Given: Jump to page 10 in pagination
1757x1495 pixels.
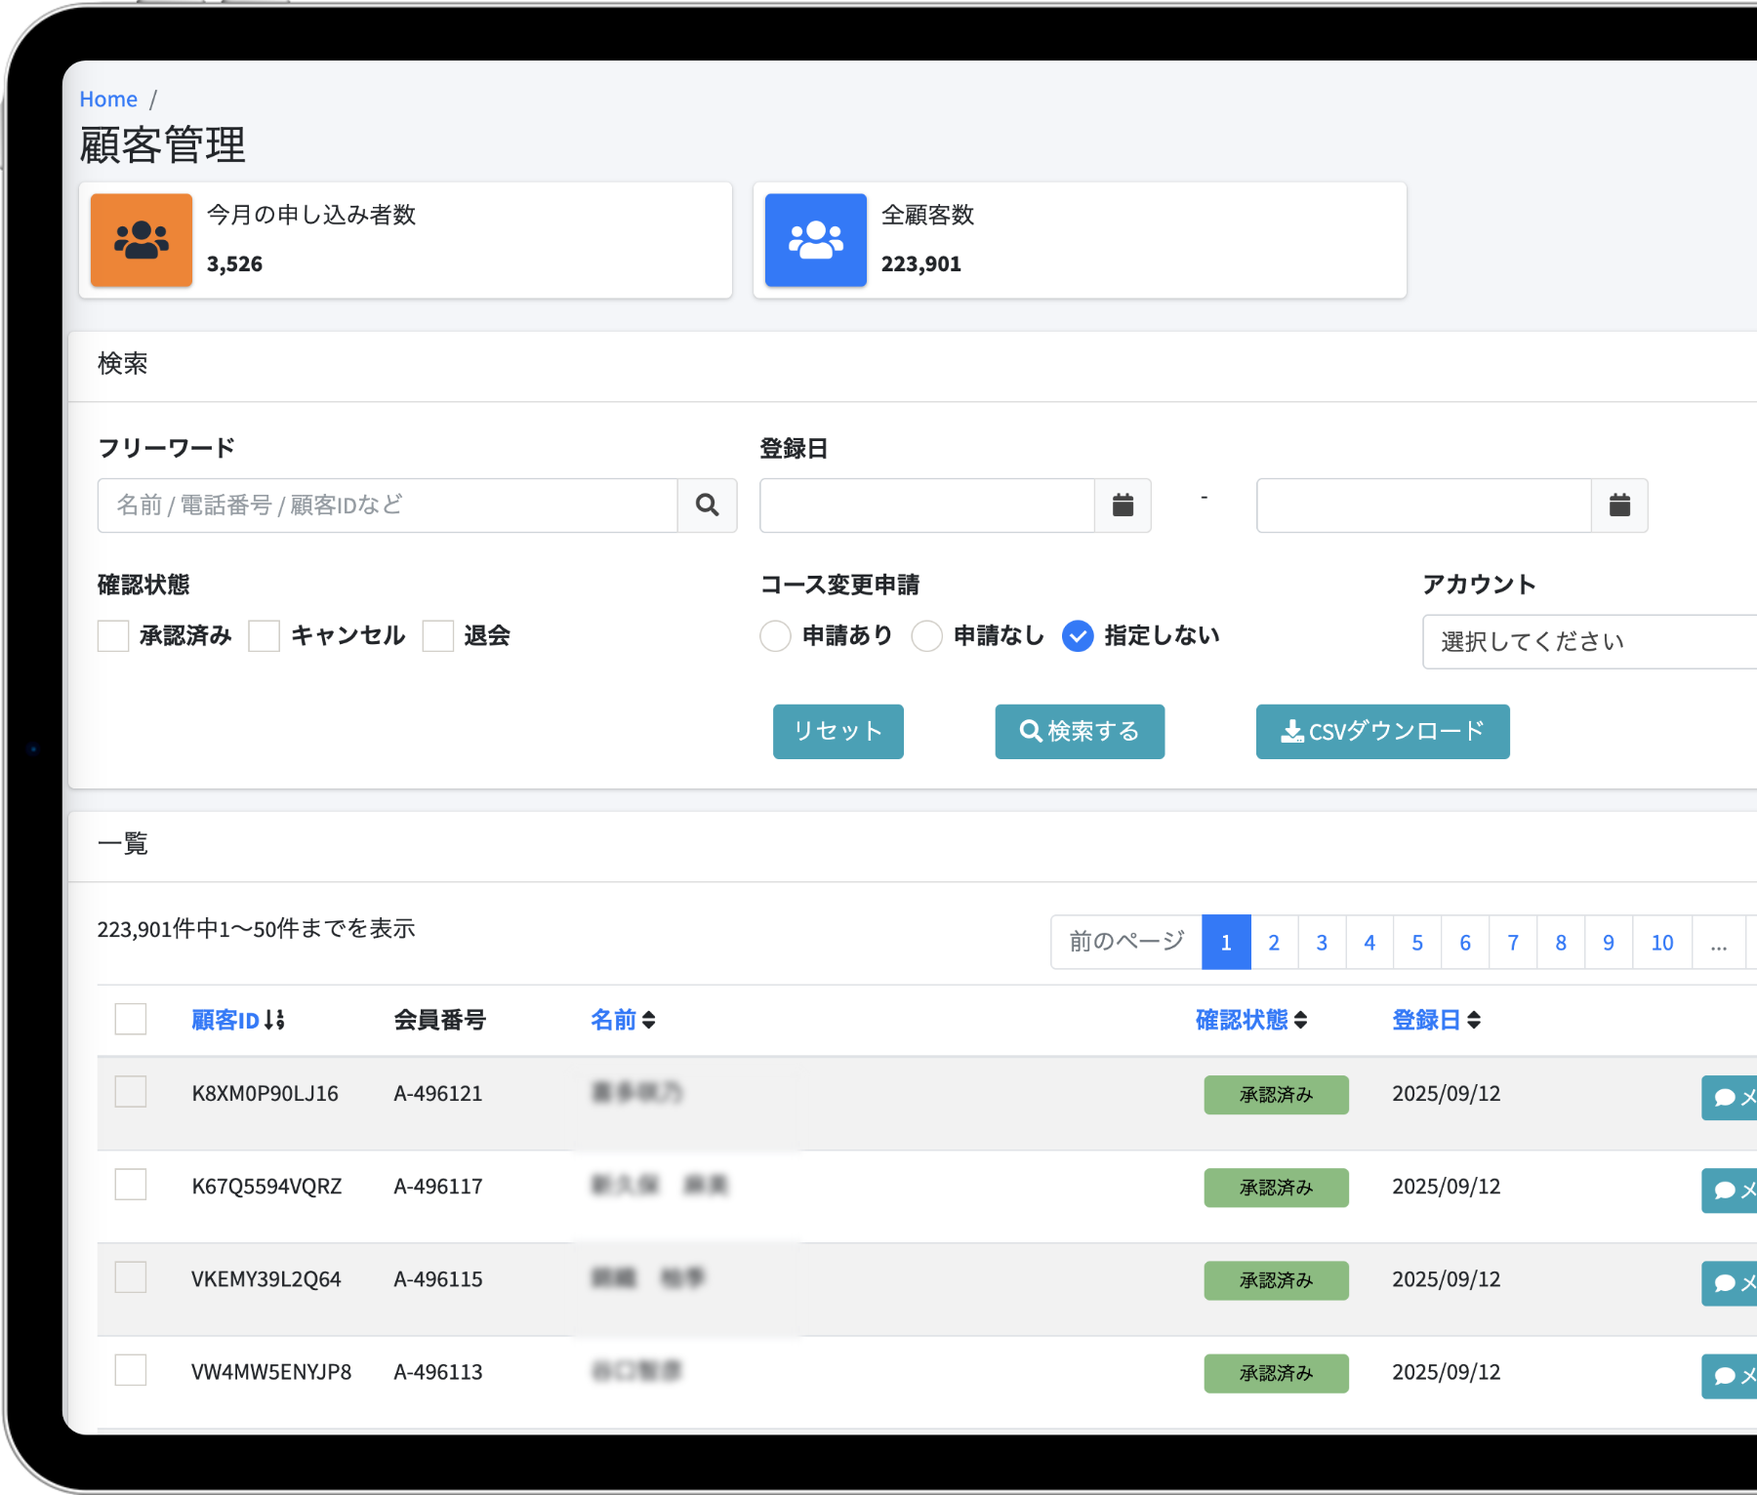Looking at the screenshot, I should 1661,943.
